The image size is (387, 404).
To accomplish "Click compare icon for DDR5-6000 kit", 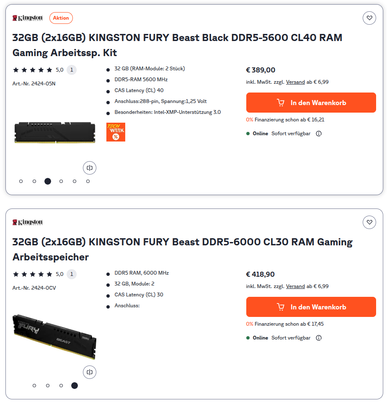I will click(x=90, y=372).
